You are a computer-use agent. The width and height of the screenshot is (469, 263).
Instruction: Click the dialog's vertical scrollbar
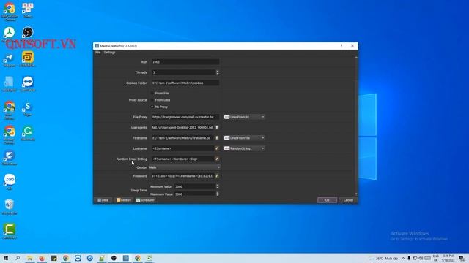[356, 125]
